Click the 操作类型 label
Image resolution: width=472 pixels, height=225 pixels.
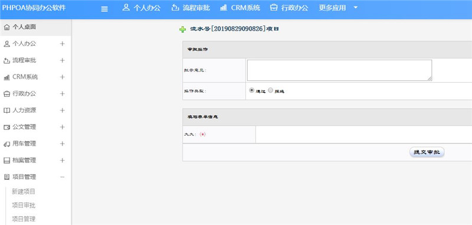[x=195, y=91]
